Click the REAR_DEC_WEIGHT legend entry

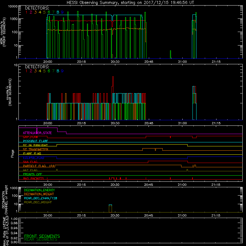click(38, 202)
